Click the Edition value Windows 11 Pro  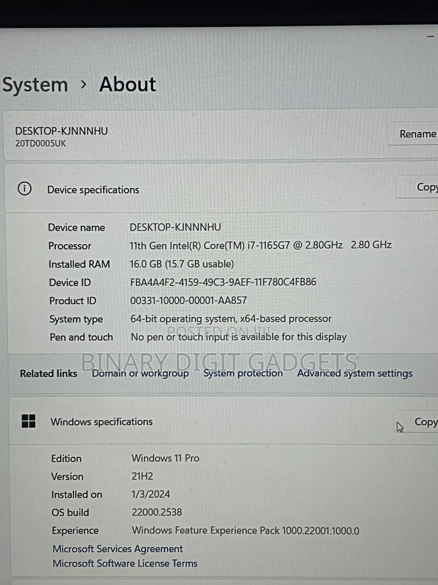click(165, 458)
